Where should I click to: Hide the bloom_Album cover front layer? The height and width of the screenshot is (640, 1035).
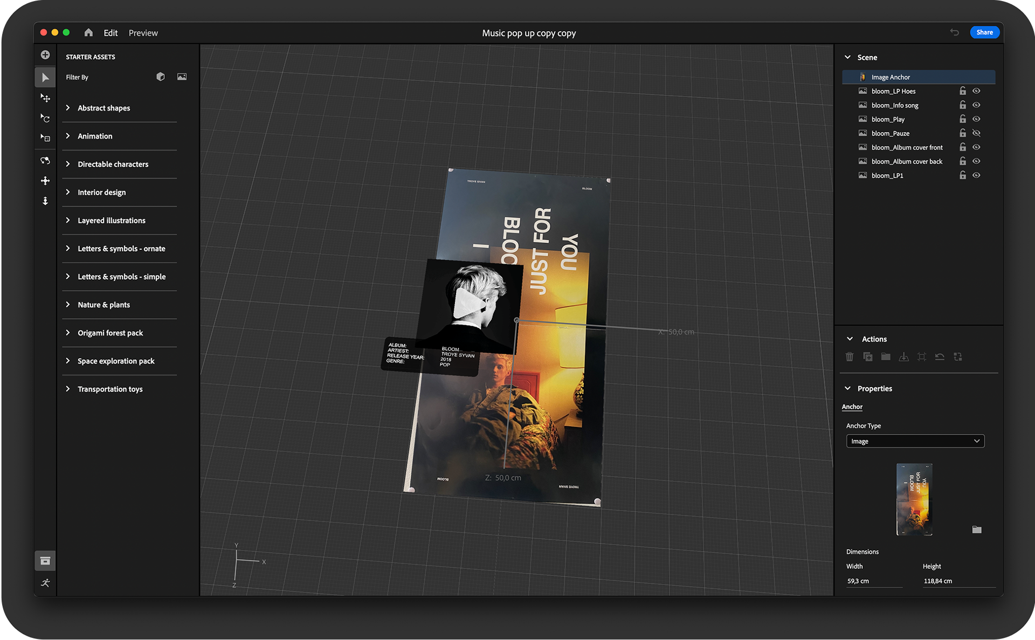976,147
